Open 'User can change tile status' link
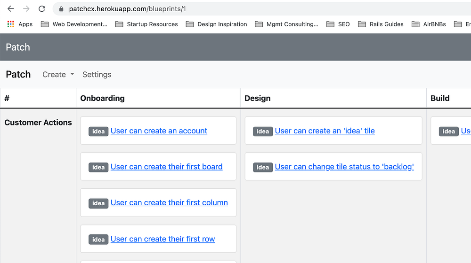Viewport: 471px width, 263px height. [x=344, y=167]
